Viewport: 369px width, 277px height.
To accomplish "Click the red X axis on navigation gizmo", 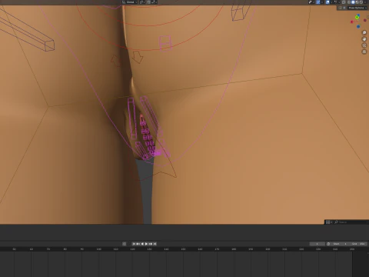I will tap(352, 22).
